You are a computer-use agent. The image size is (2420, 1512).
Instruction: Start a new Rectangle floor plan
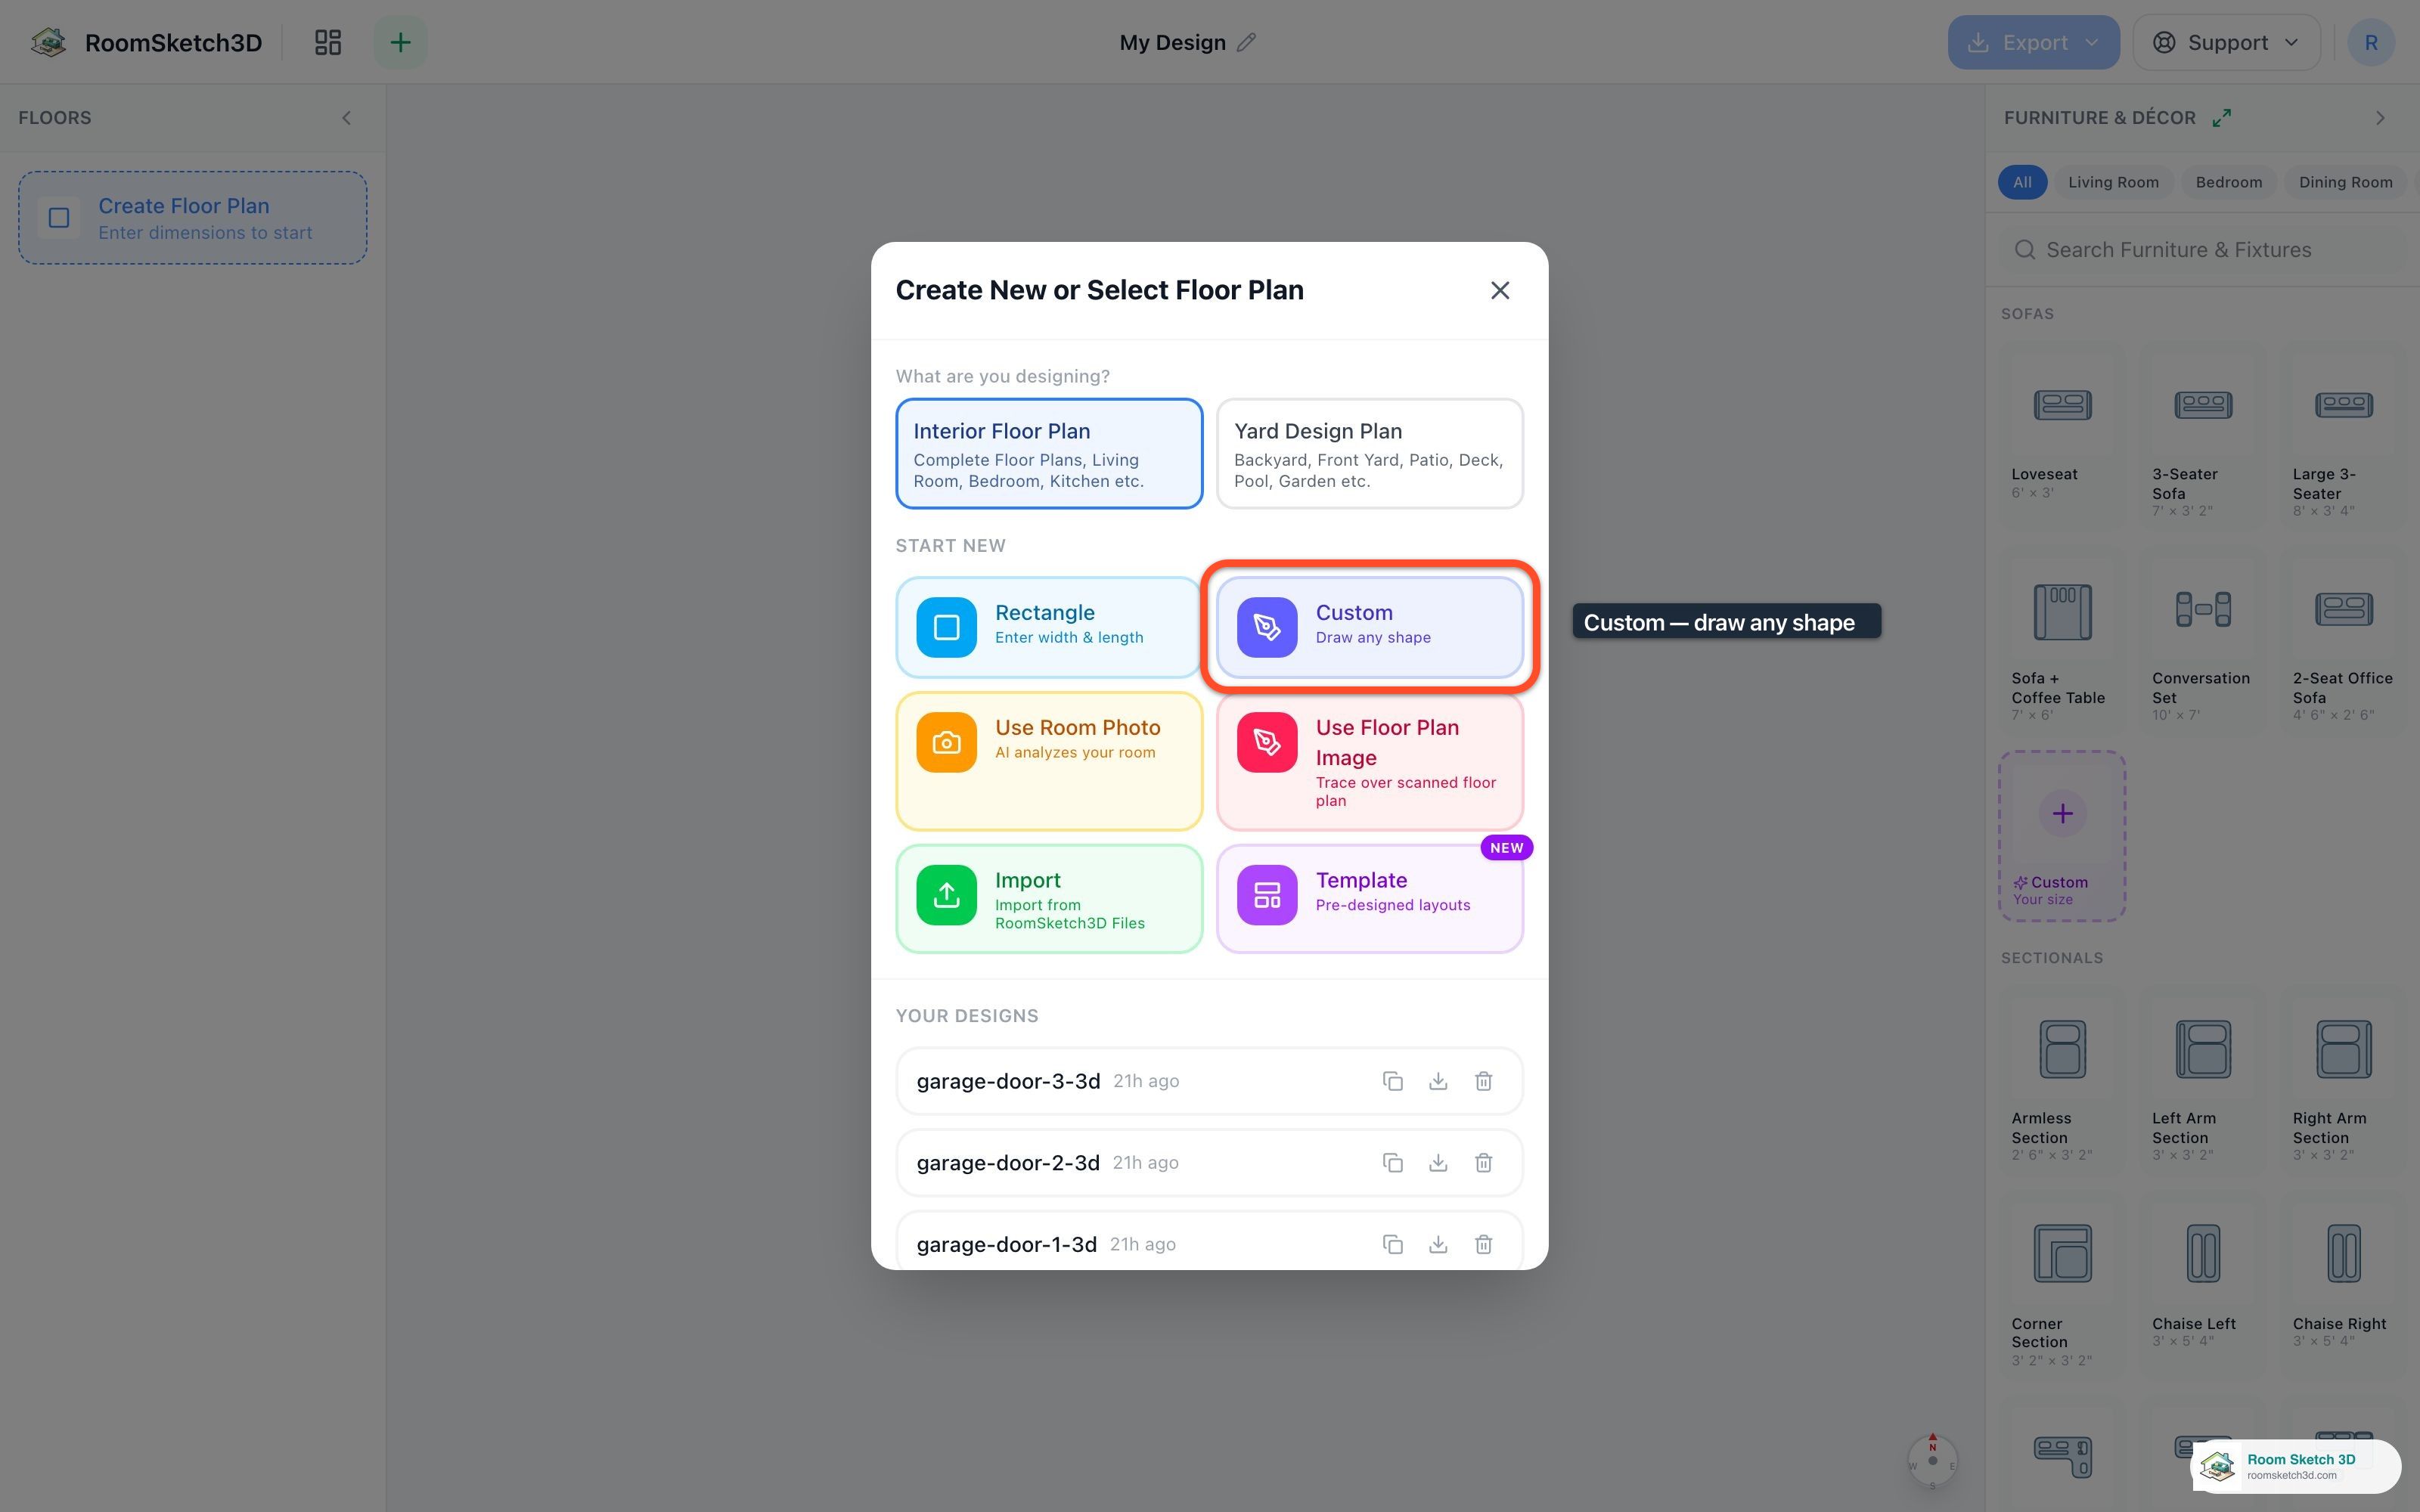[x=1049, y=627]
